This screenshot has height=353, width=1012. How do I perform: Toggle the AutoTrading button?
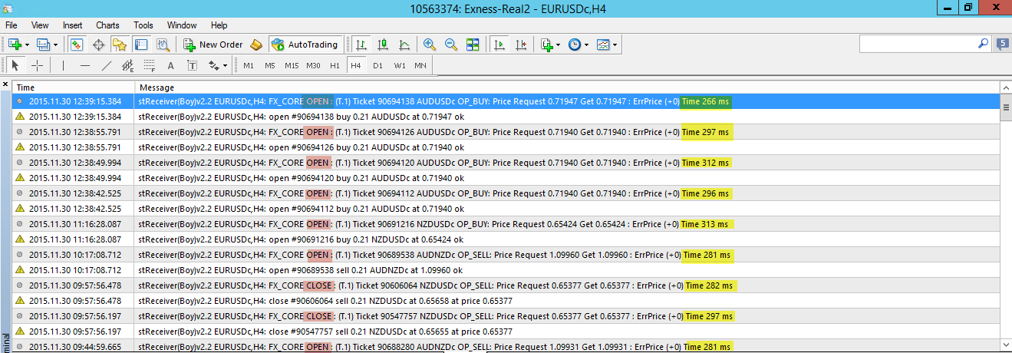click(305, 45)
